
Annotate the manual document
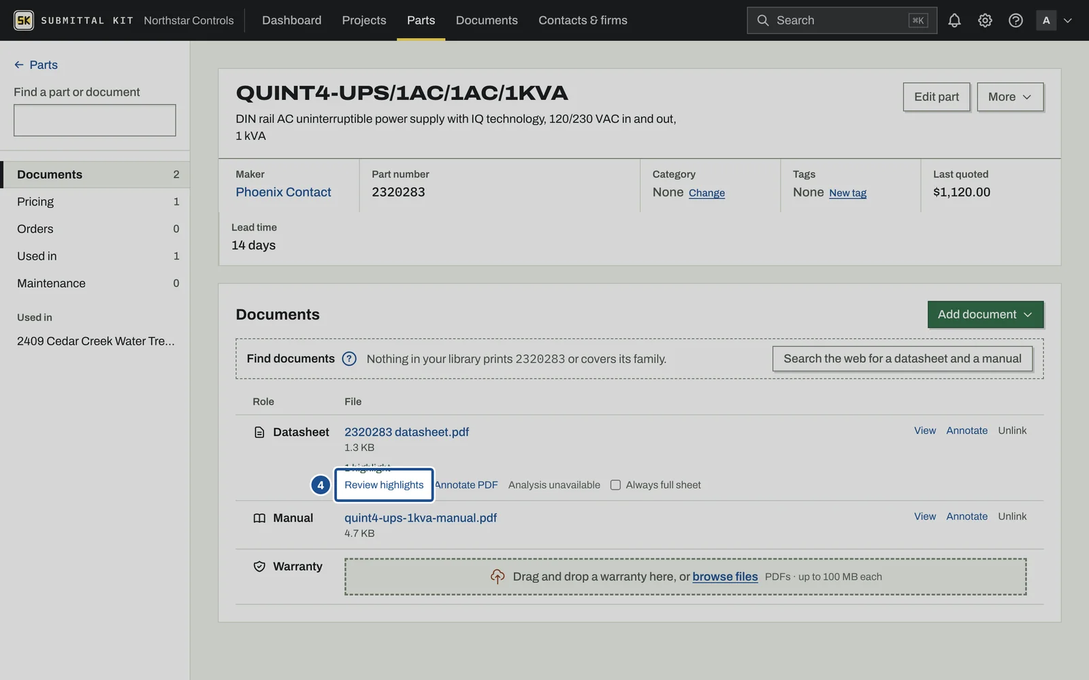[966, 516]
